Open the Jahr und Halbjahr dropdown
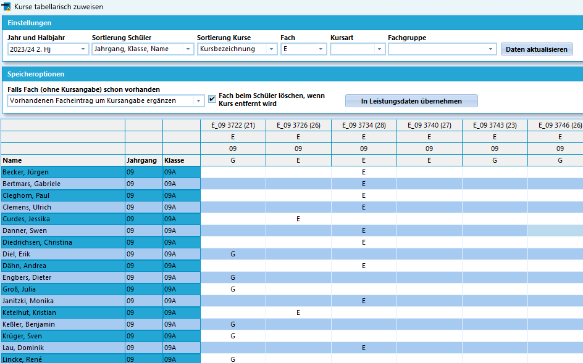Screen dimensions: 583x363 pyautogui.click(x=48, y=49)
